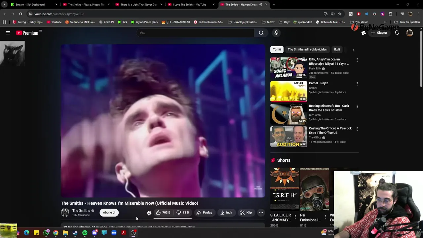The height and width of the screenshot is (238, 423).
Task: Mute the Heaven Knows tab audio
Action: point(261,5)
